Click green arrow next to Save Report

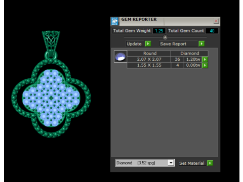click(x=201, y=44)
